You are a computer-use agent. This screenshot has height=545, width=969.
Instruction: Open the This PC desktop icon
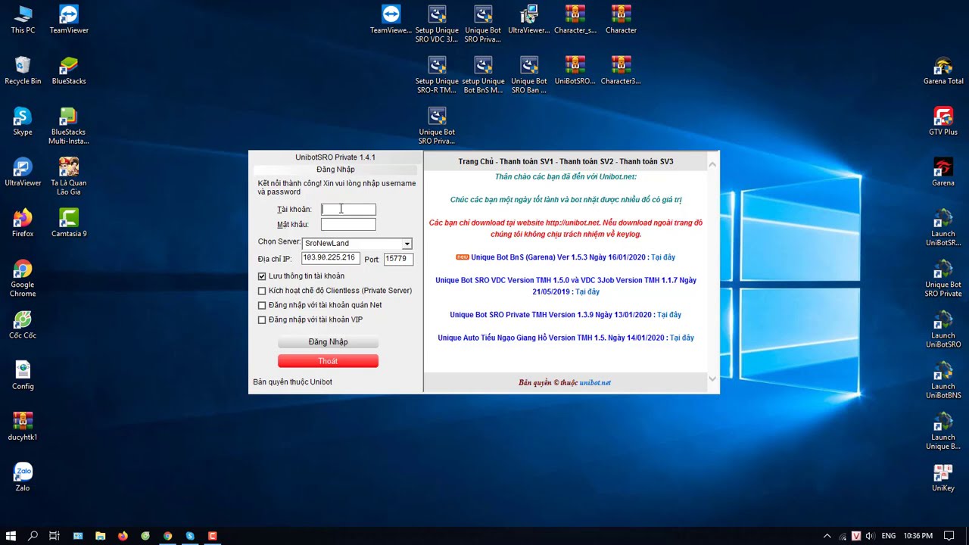[x=23, y=20]
